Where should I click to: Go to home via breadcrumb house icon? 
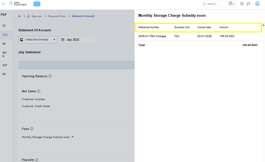click(20, 16)
